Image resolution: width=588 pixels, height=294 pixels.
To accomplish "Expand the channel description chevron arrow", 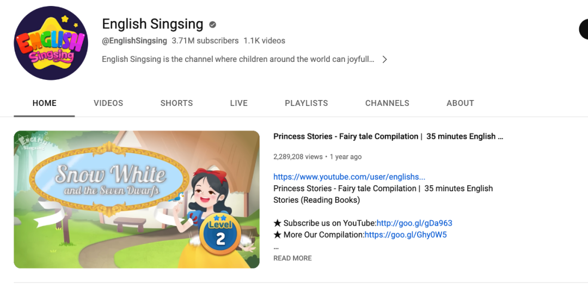I will coord(384,59).
